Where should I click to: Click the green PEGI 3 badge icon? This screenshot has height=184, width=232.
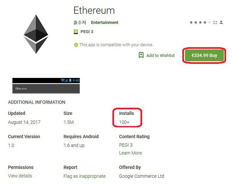pyautogui.click(x=76, y=31)
